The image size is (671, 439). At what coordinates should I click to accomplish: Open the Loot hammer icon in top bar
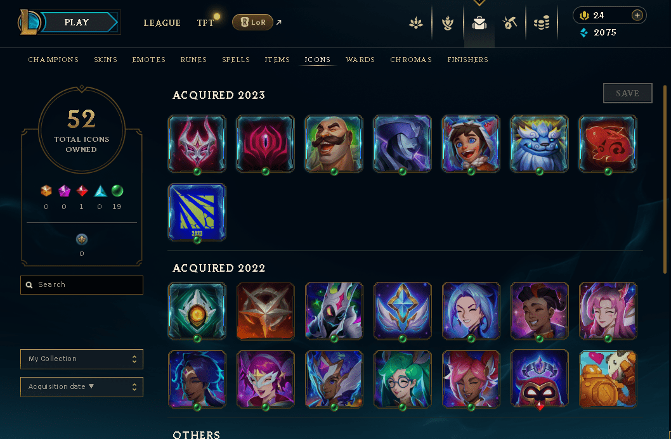510,23
